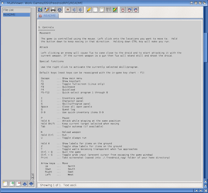Move file down with blue arrow
This screenshot has height=193, width=208.
31,184
